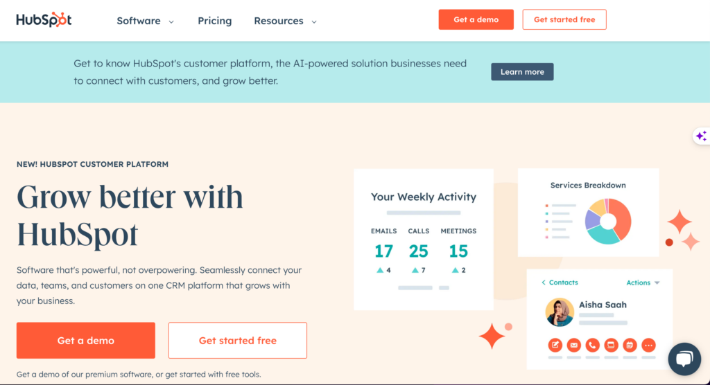Go back via the Contacts link
This screenshot has width=710, height=385.
(560, 283)
